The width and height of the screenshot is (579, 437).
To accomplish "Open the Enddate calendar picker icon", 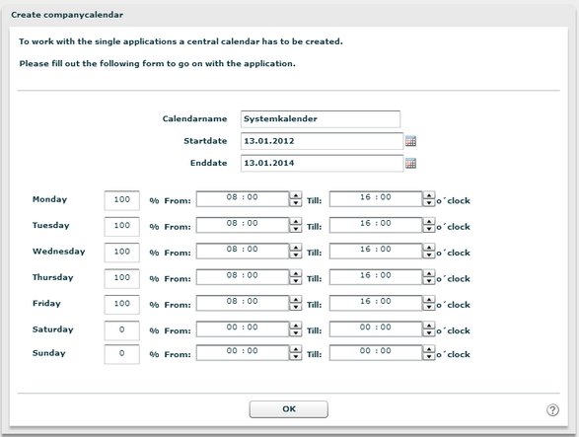I will point(410,164).
